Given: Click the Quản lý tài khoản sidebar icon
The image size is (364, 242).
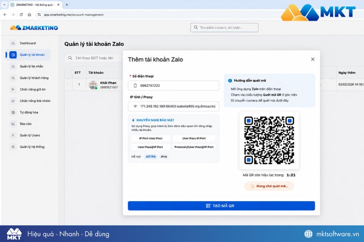Looking at the screenshot, I should click(13, 55).
